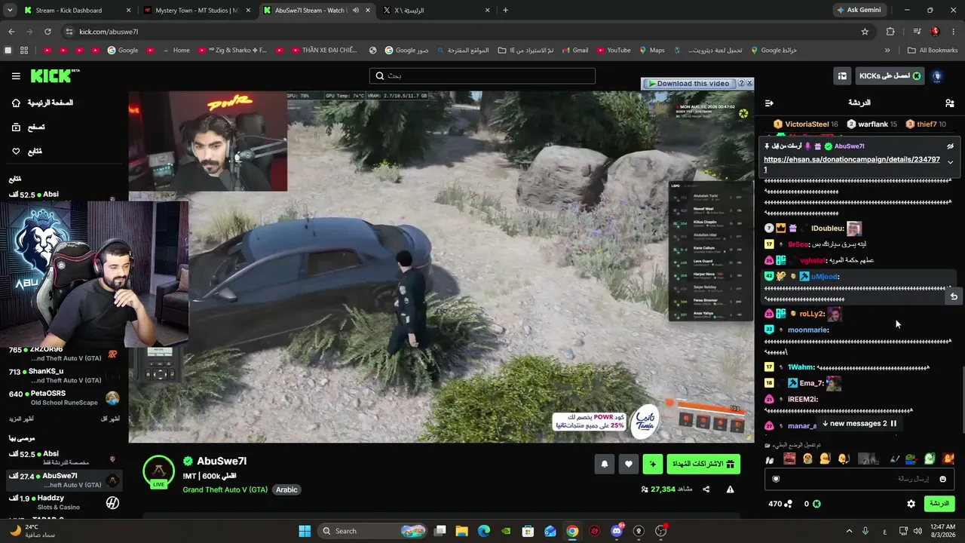Click the address bar URL kick.com/abuswe7l

point(109,32)
